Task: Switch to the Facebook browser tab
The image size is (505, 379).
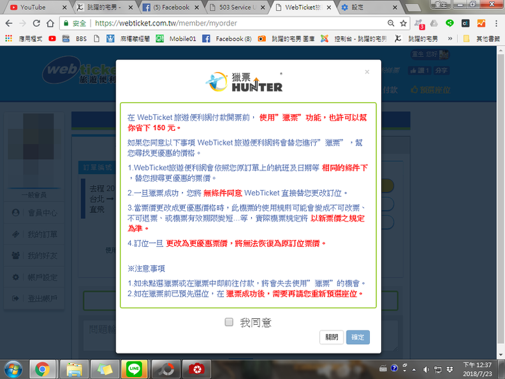Action: tap(171, 7)
